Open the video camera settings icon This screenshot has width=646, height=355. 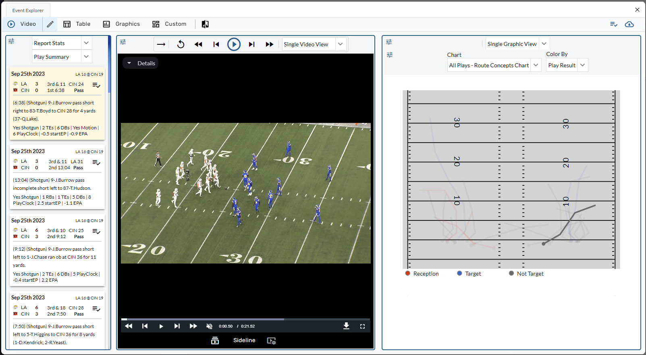click(271, 340)
